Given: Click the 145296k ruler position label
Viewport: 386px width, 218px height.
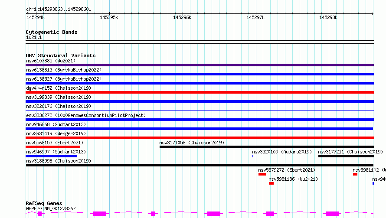Looking at the screenshot, I should pos(182,17).
